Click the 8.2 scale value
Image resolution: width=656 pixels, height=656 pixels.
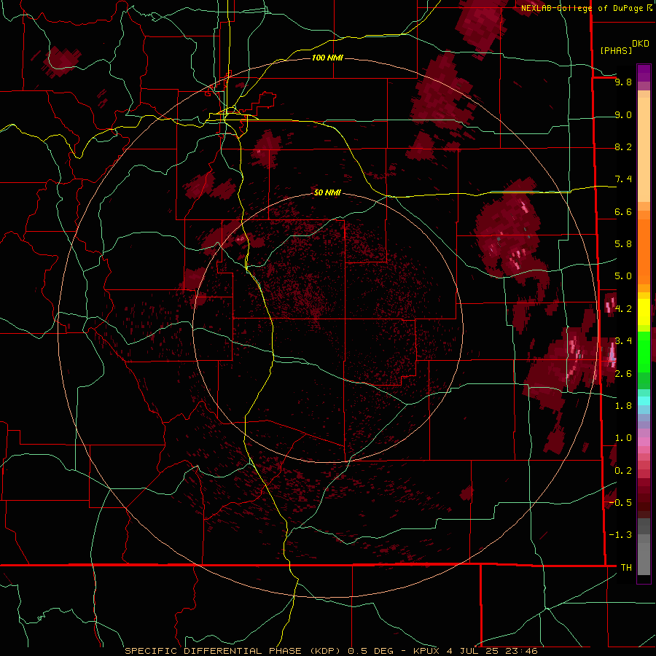(x=623, y=147)
